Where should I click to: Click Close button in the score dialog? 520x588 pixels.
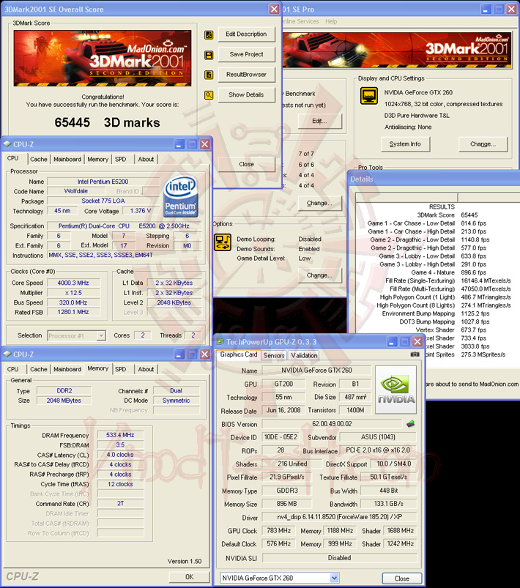tap(246, 164)
